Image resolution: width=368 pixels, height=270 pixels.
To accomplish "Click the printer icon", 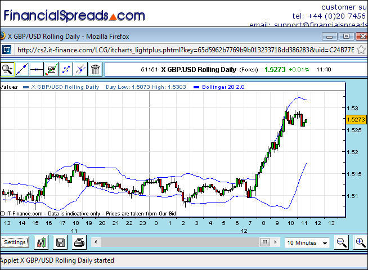I will [x=79, y=242].
